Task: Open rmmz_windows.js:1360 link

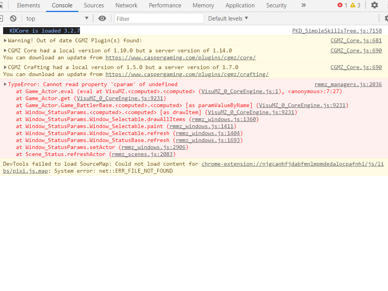Action: click(x=224, y=119)
